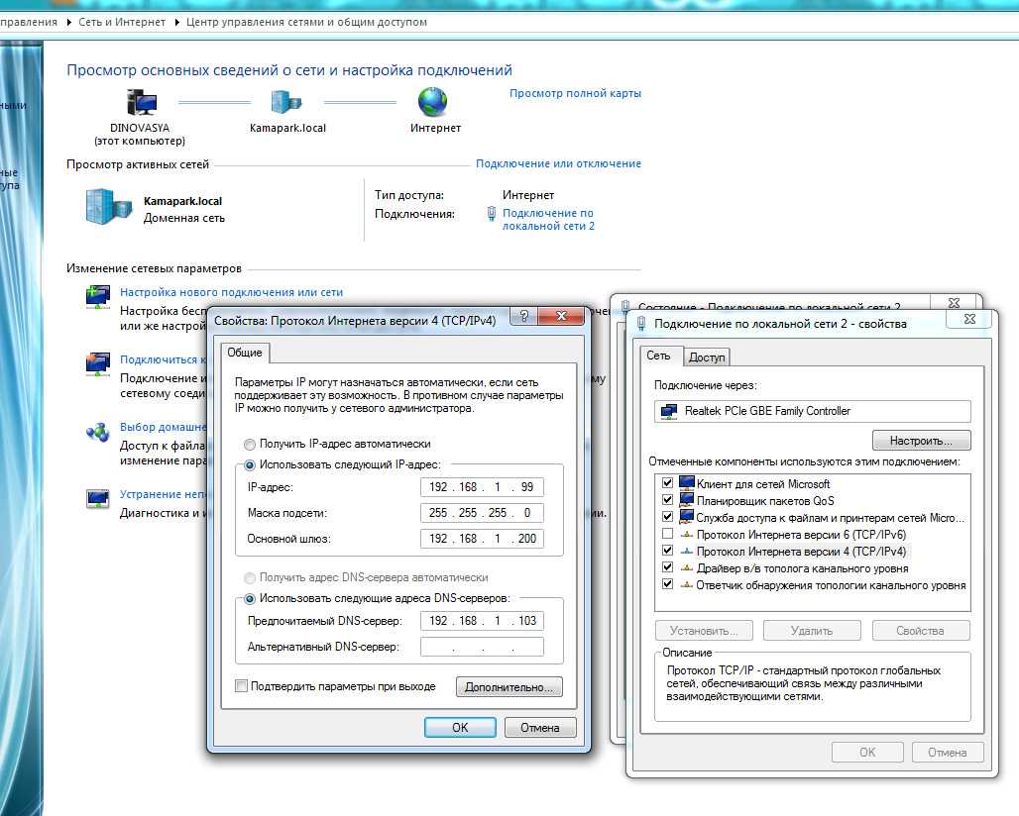Click the help question mark button in IPv4 dialog
The height and width of the screenshot is (816, 1019).
pyautogui.click(x=524, y=316)
